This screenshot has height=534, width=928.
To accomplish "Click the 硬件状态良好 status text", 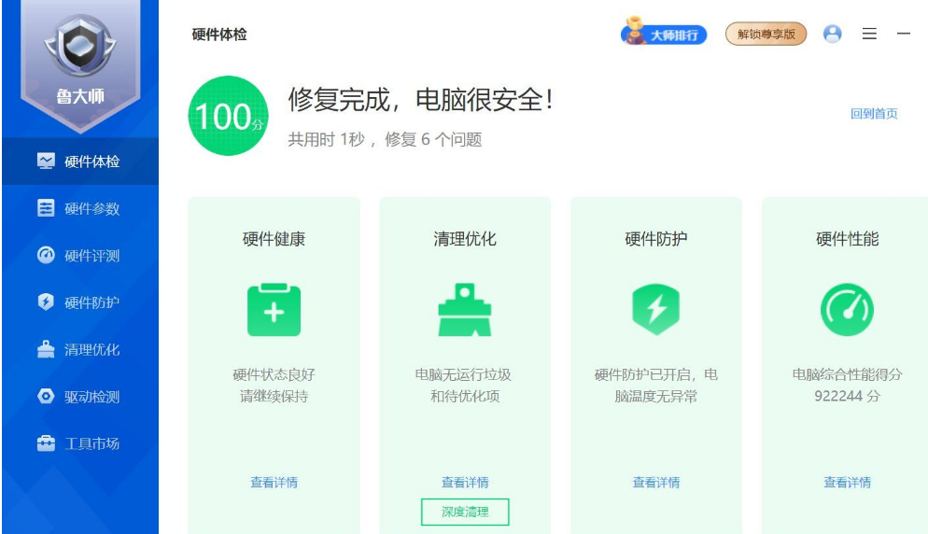I will pos(274,374).
